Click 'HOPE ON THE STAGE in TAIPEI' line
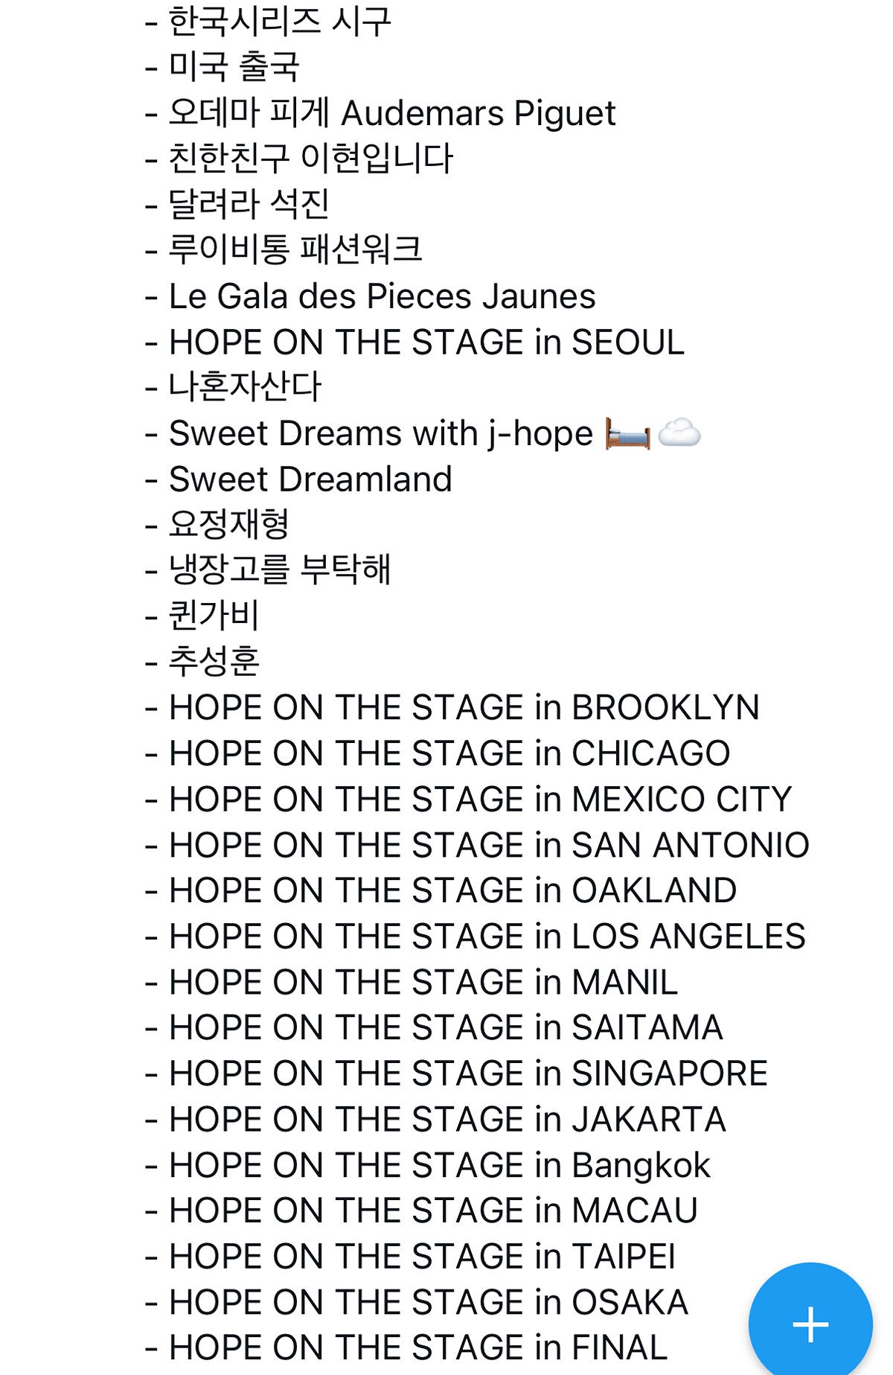The width and height of the screenshot is (893, 1375). pos(422,1257)
